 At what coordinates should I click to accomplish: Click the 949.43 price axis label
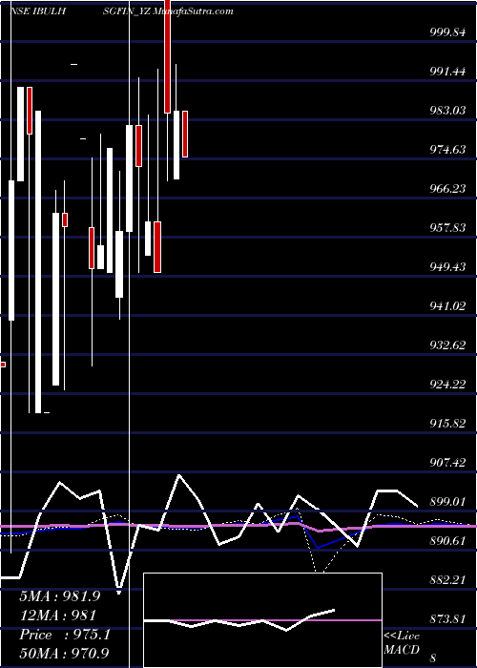[447, 267]
